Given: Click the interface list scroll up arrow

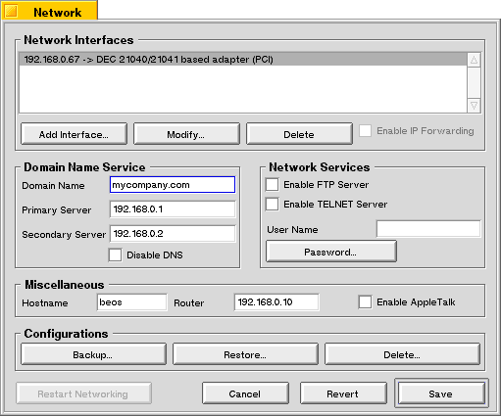Looking at the screenshot, I should click(474, 60).
